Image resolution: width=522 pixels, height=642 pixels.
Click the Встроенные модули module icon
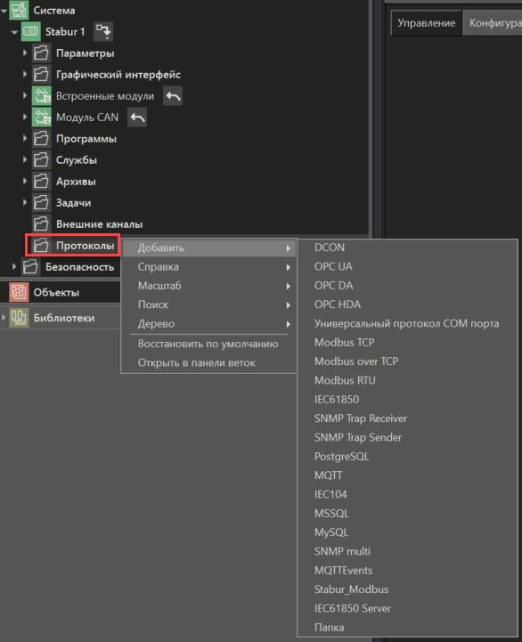[x=41, y=96]
